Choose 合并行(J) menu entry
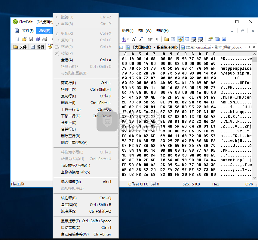258x240 pixels. pos(86,129)
